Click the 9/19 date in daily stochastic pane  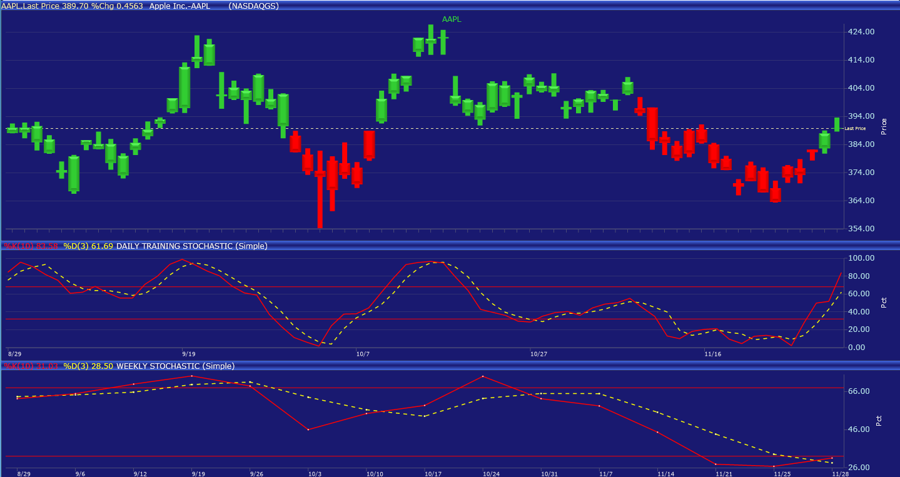coord(189,354)
